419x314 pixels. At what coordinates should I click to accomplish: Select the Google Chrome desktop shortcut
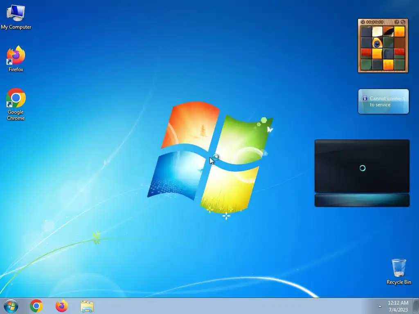pos(16,104)
